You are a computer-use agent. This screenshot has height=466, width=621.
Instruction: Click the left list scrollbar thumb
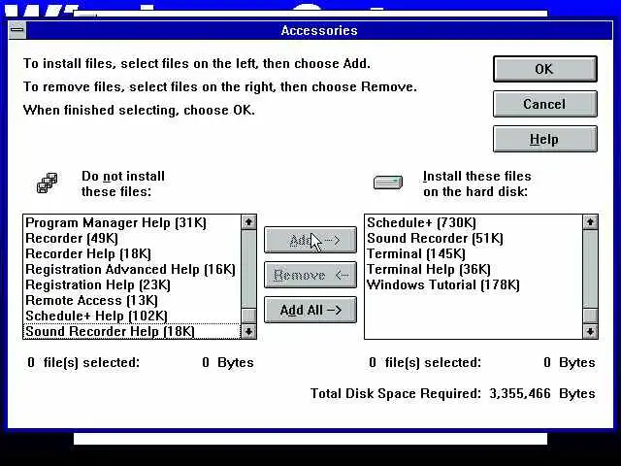[248, 316]
